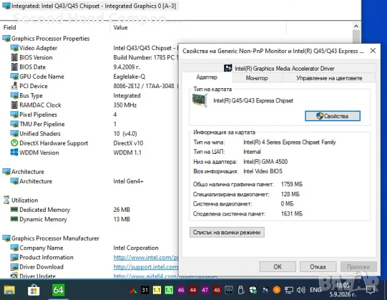Open the Intel(R) Graphics Media Accelerator Driver tab

click(279, 68)
